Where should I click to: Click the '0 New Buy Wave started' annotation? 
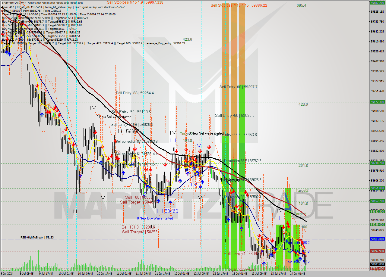click(x=155, y=218)
